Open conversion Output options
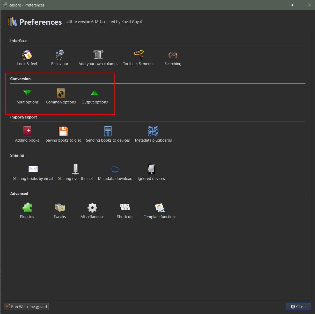 click(x=94, y=96)
